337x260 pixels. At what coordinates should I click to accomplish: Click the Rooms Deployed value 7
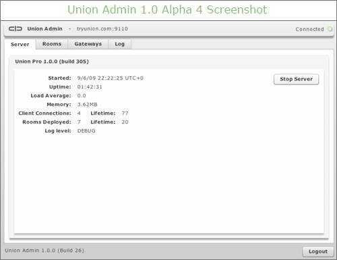click(x=79, y=122)
